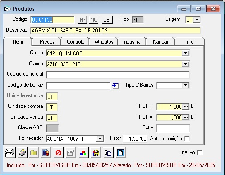Click the barcode lookup icon beside Código de barras

pos(115,85)
